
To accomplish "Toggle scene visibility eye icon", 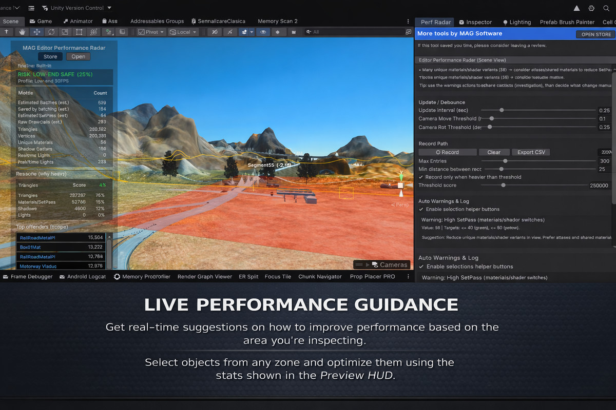I will (x=263, y=32).
